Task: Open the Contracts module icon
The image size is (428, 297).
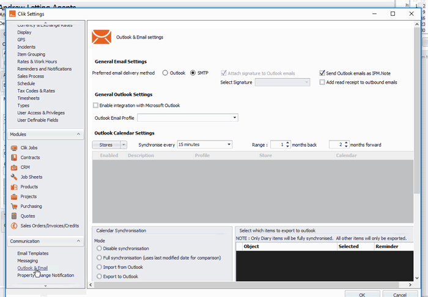Action: [14, 158]
